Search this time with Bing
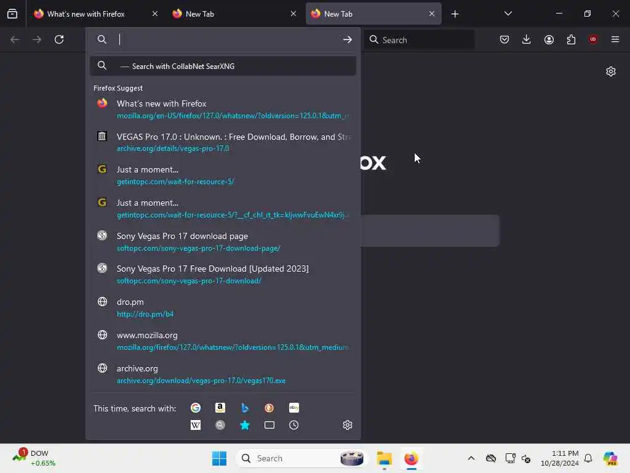 [x=245, y=408]
